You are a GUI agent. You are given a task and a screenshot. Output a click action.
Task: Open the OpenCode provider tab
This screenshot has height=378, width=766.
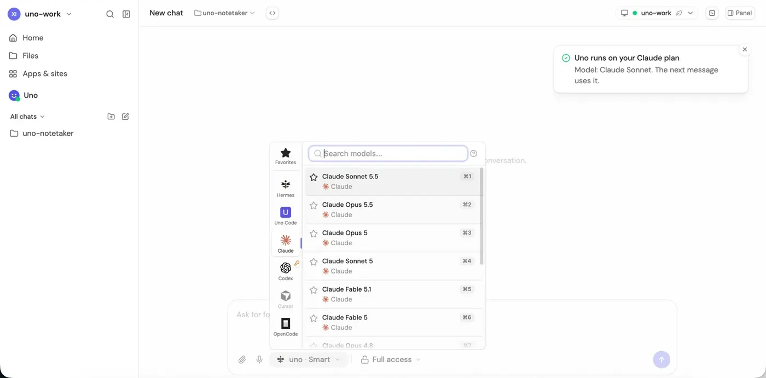[286, 327]
